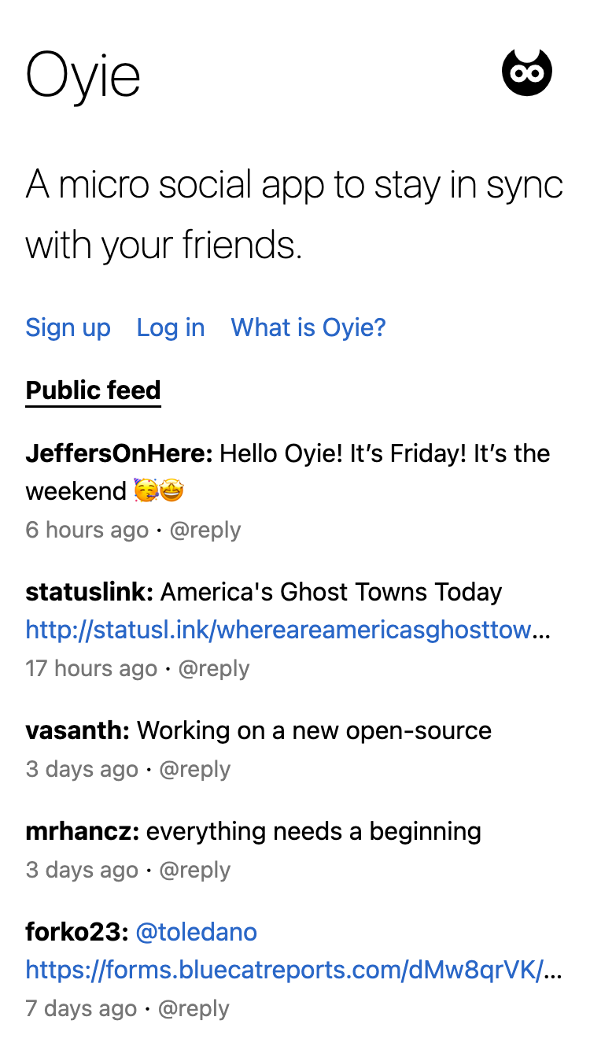Image resolution: width=590 pixels, height=1050 pixels.
Task: Reply to mrhancz's post via @reply
Action: pos(195,870)
